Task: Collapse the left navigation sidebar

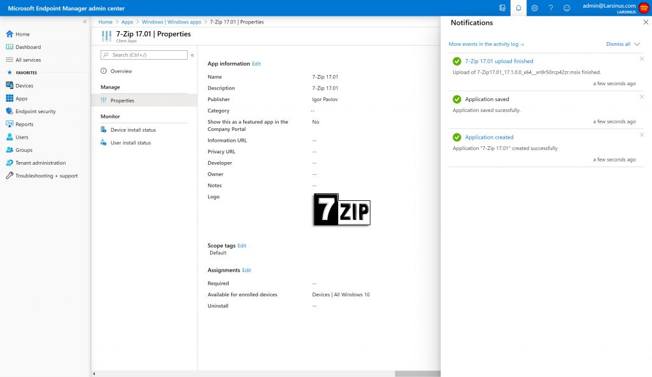Action: click(x=85, y=22)
